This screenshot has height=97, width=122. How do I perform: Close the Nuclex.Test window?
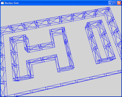point(119,3)
